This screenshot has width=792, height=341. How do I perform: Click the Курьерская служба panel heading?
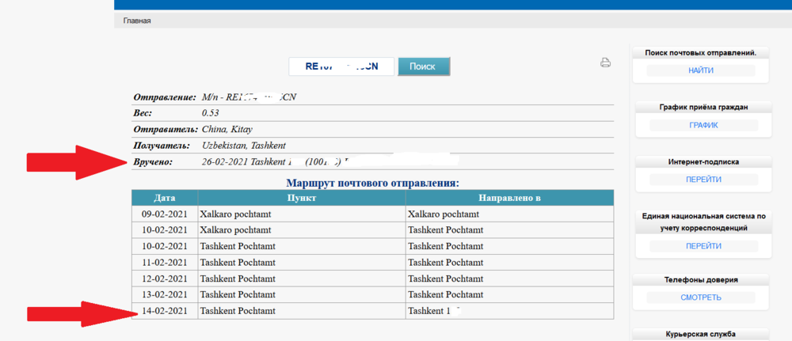tap(700, 335)
